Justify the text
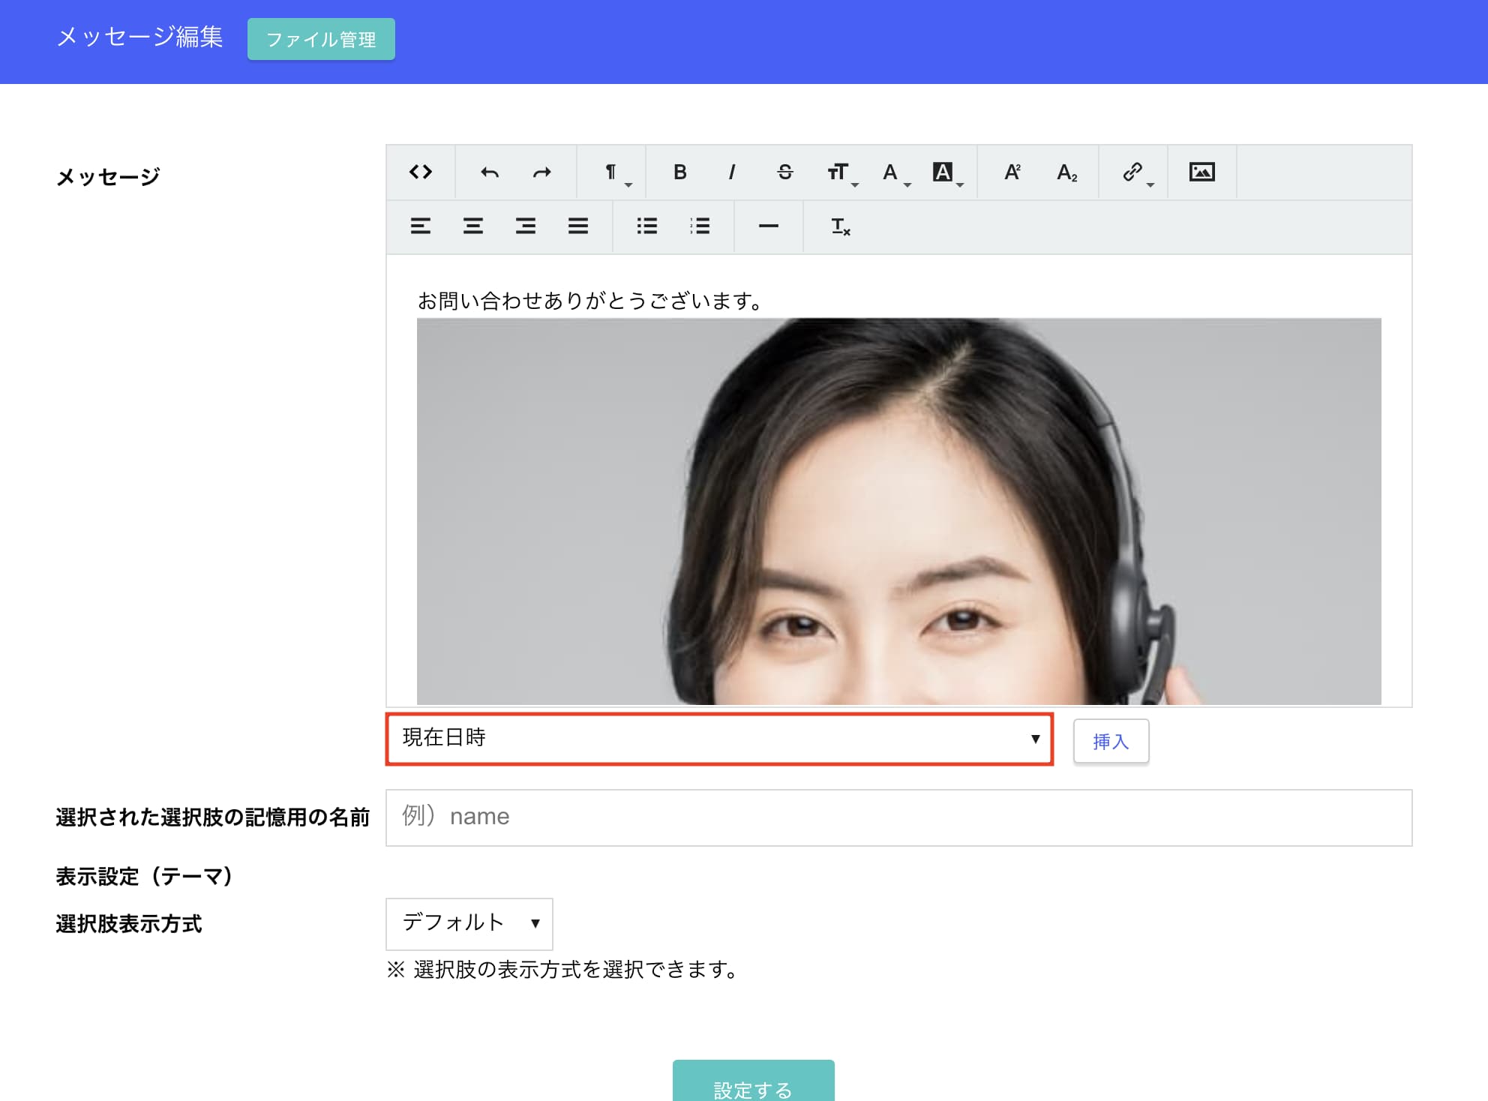 click(578, 226)
